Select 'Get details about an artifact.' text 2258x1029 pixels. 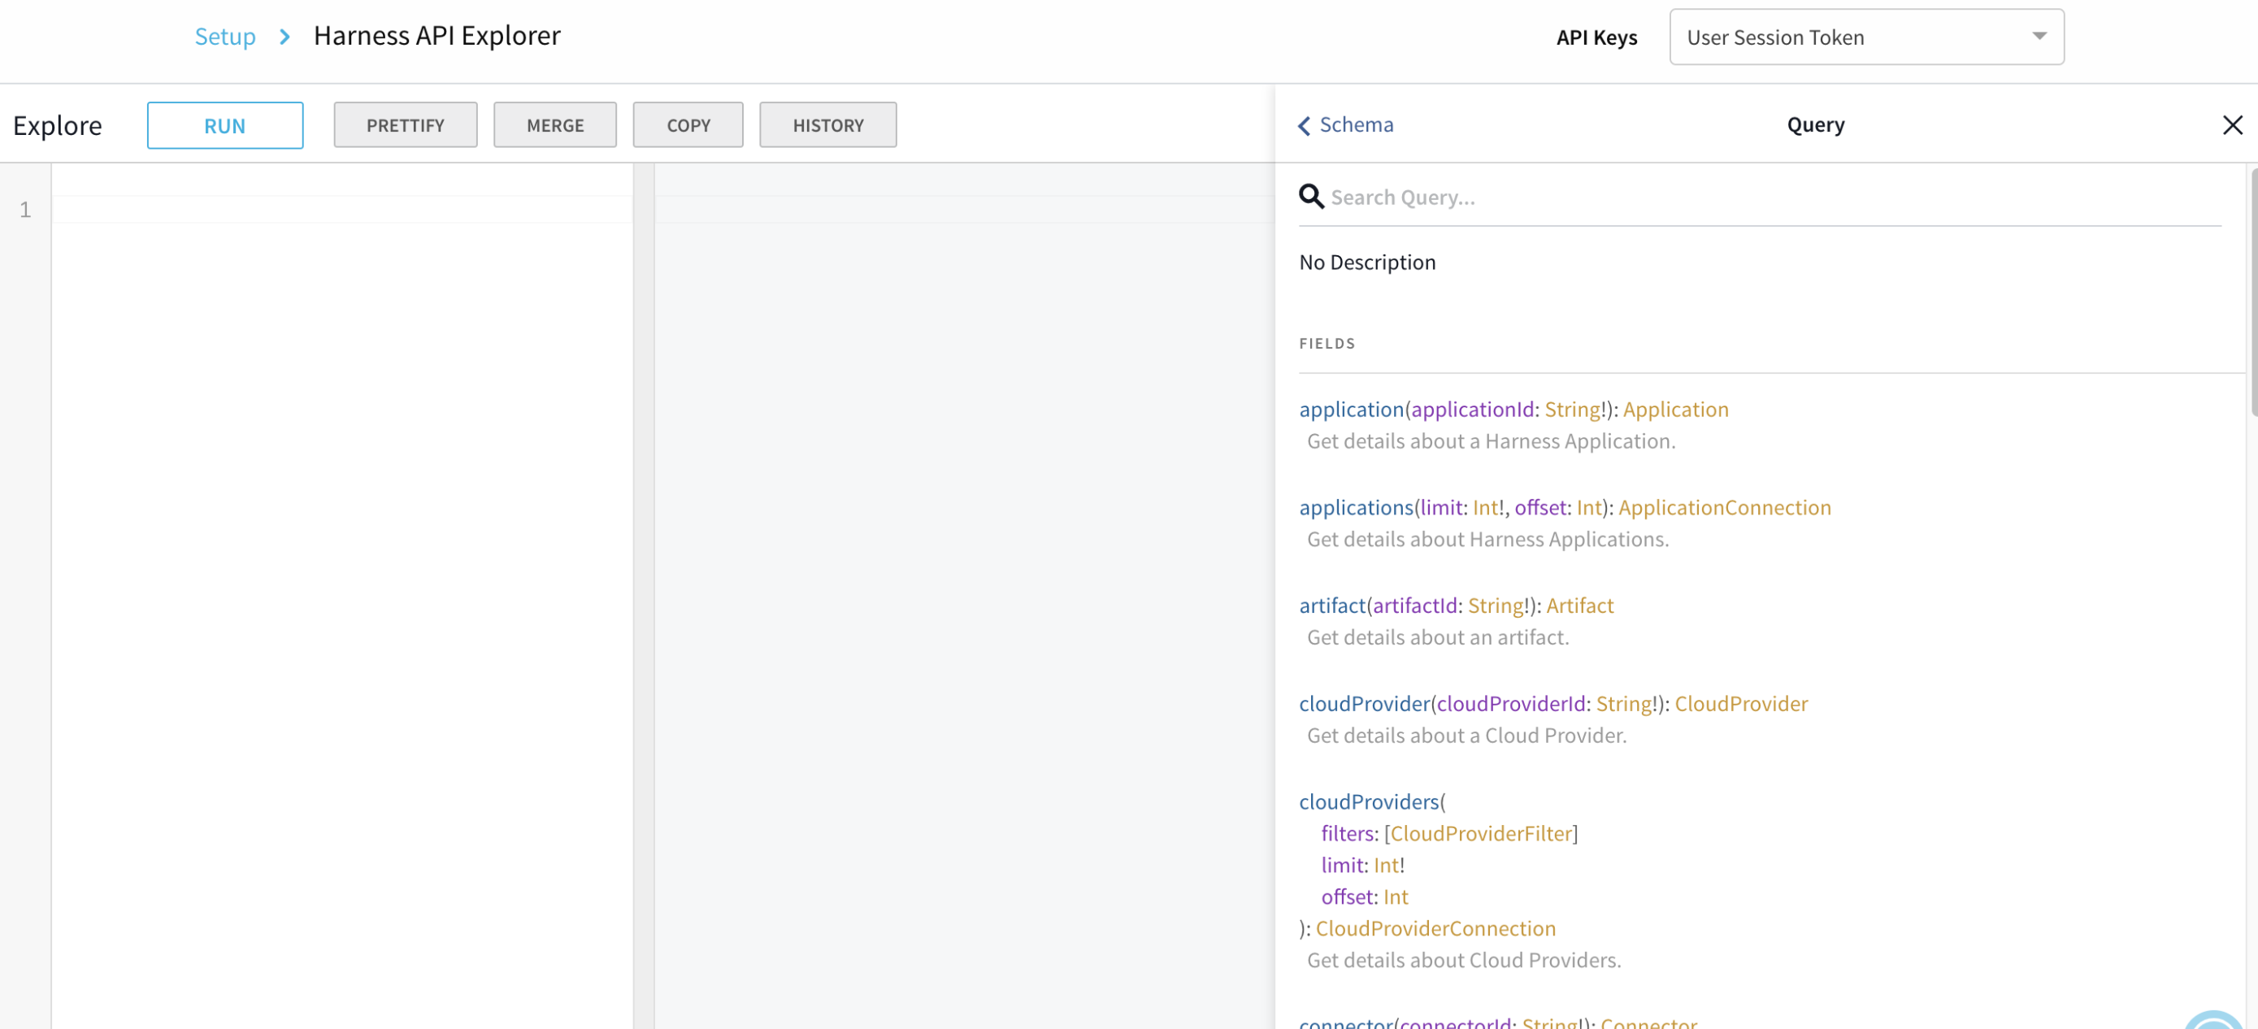[x=1438, y=637]
